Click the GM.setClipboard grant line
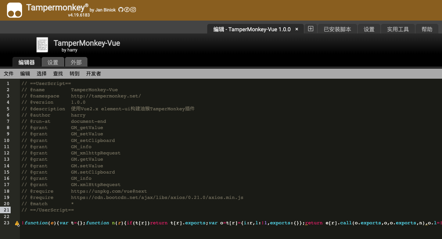 point(68,172)
